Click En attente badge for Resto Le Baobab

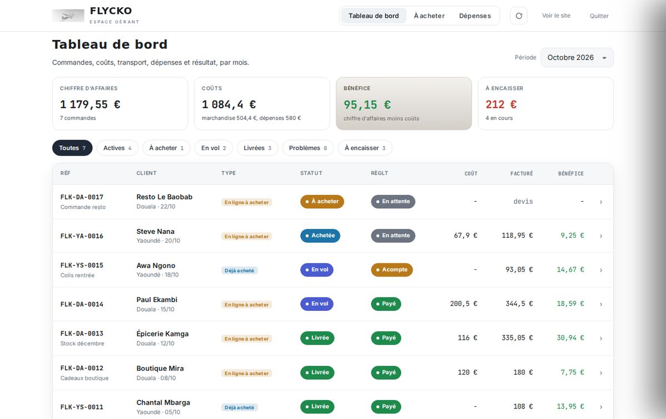click(x=393, y=202)
